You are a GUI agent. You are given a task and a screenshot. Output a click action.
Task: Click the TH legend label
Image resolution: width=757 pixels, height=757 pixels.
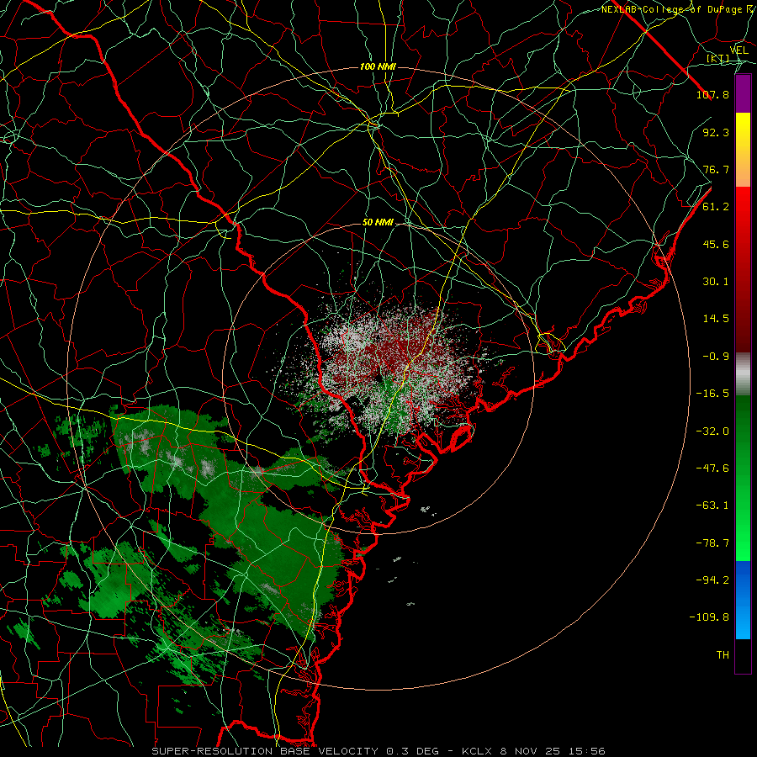point(723,654)
